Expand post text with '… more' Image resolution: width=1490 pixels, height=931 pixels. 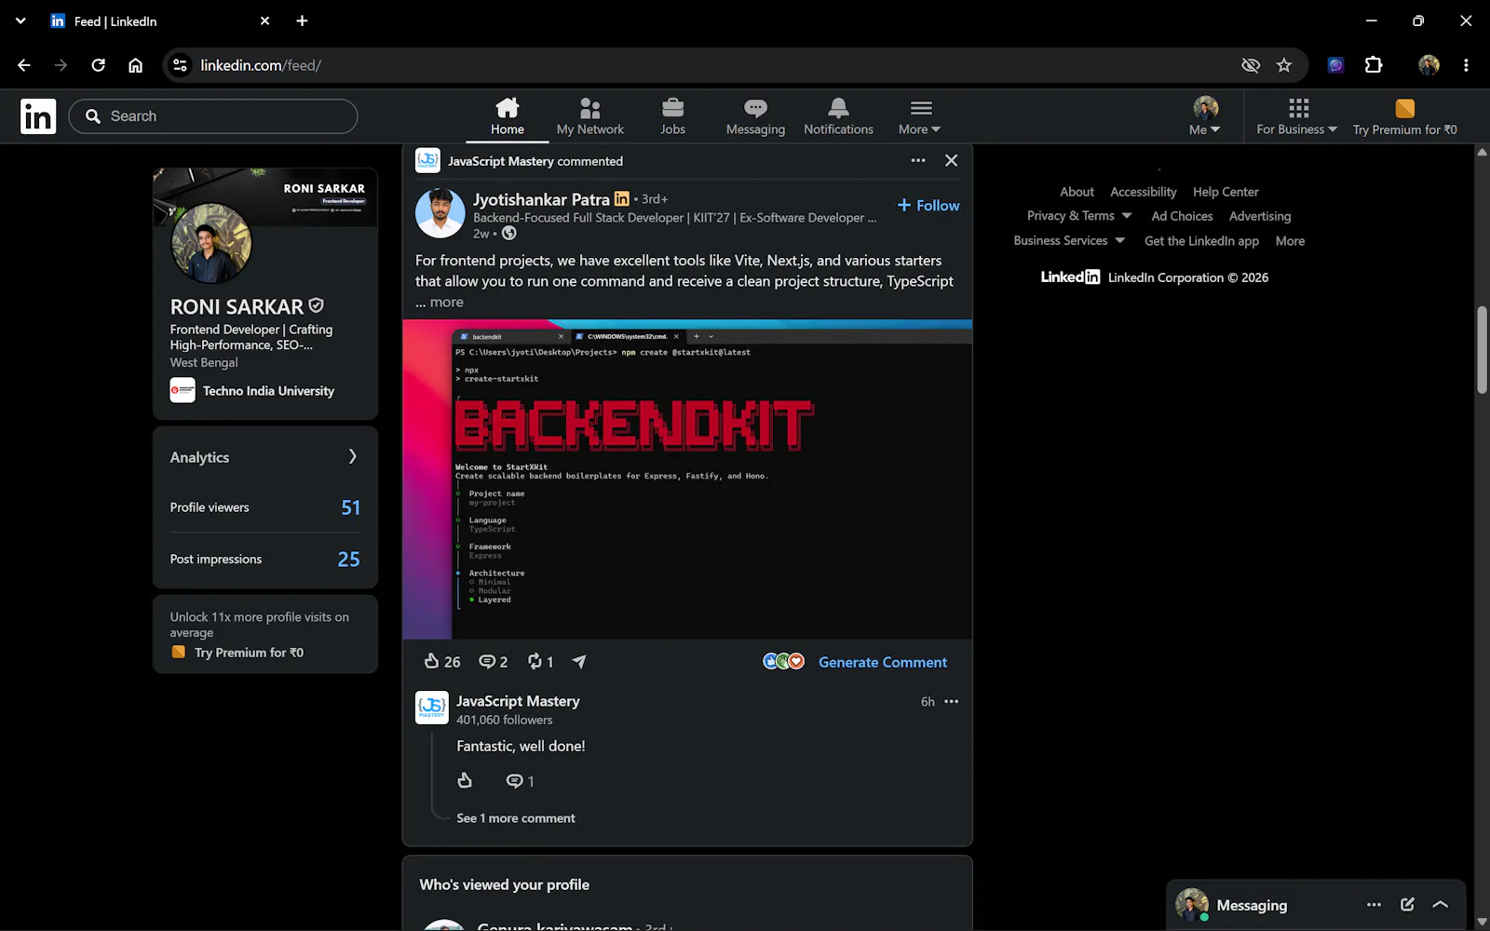(x=440, y=302)
